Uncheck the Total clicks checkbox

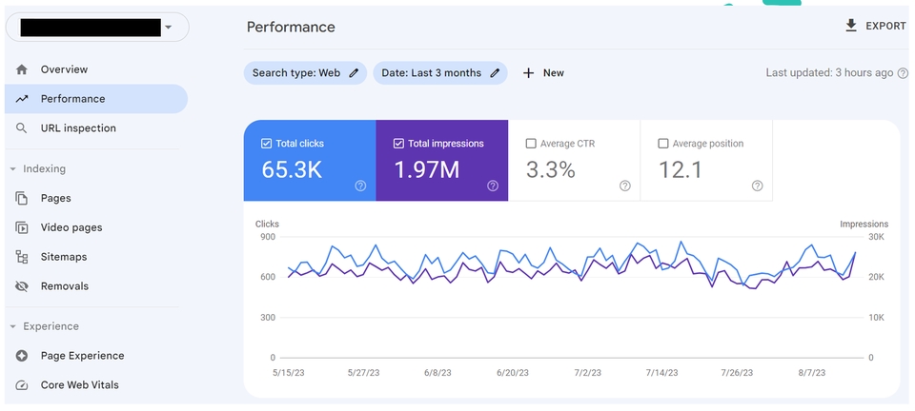[266, 144]
